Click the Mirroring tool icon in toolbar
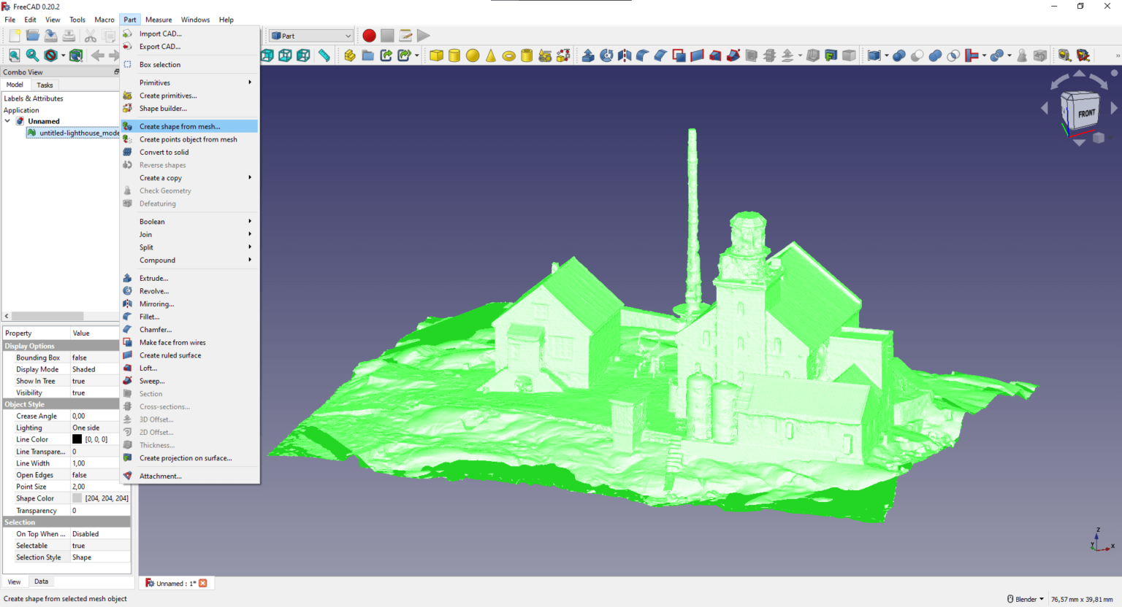Viewport: 1122px width, 607px height. click(x=625, y=55)
